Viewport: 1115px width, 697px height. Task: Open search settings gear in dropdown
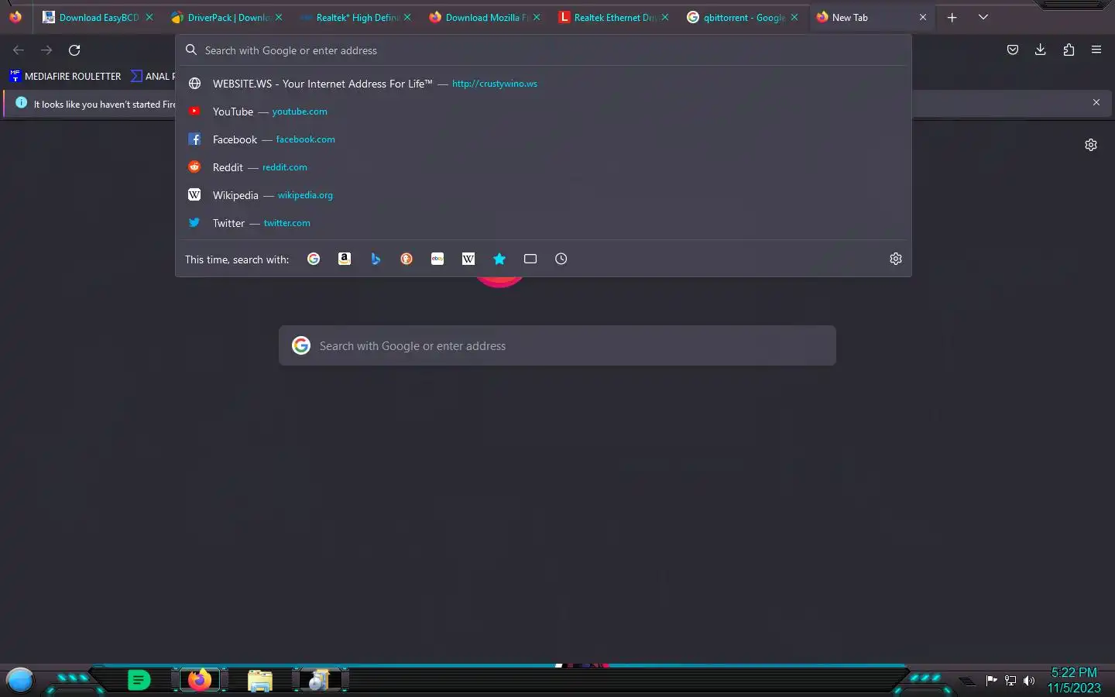(x=896, y=259)
